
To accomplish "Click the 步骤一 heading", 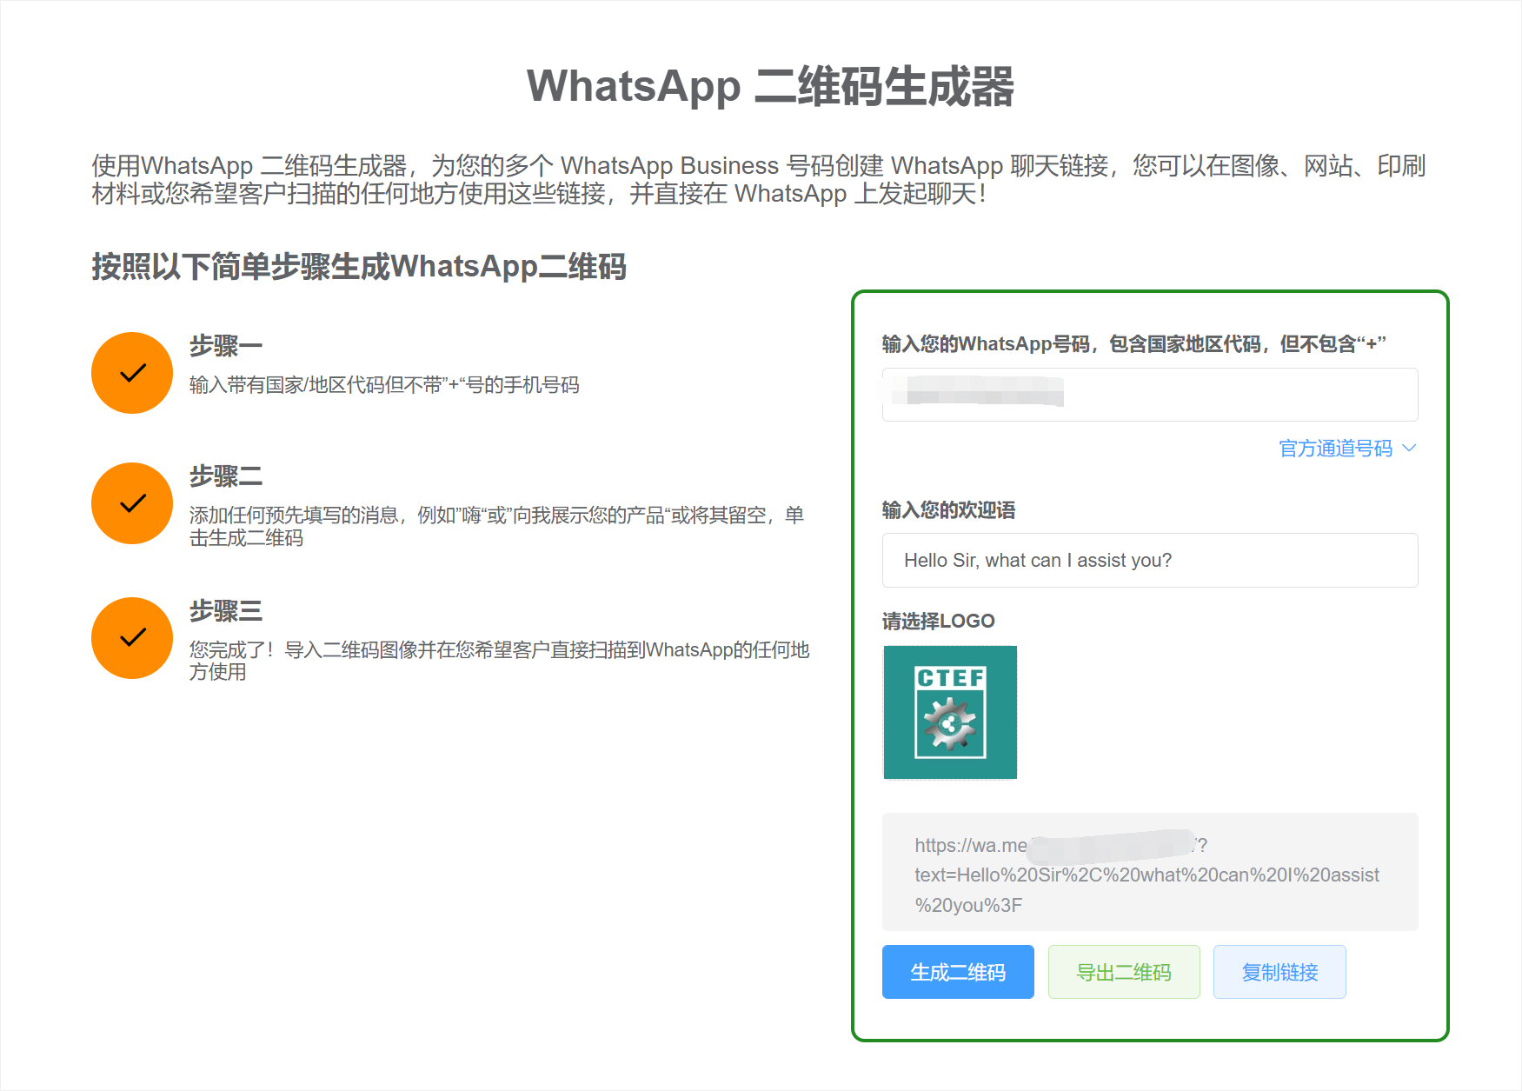I will [226, 346].
